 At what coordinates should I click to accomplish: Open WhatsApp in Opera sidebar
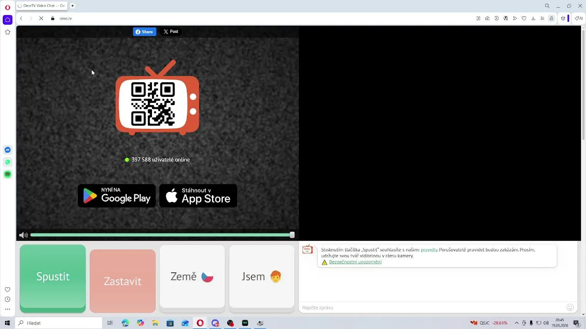point(7,162)
